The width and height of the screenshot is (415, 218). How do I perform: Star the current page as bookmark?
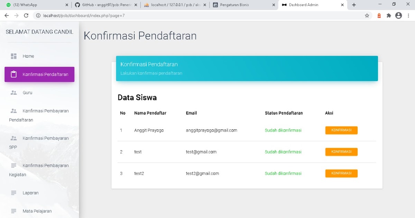[x=367, y=16]
